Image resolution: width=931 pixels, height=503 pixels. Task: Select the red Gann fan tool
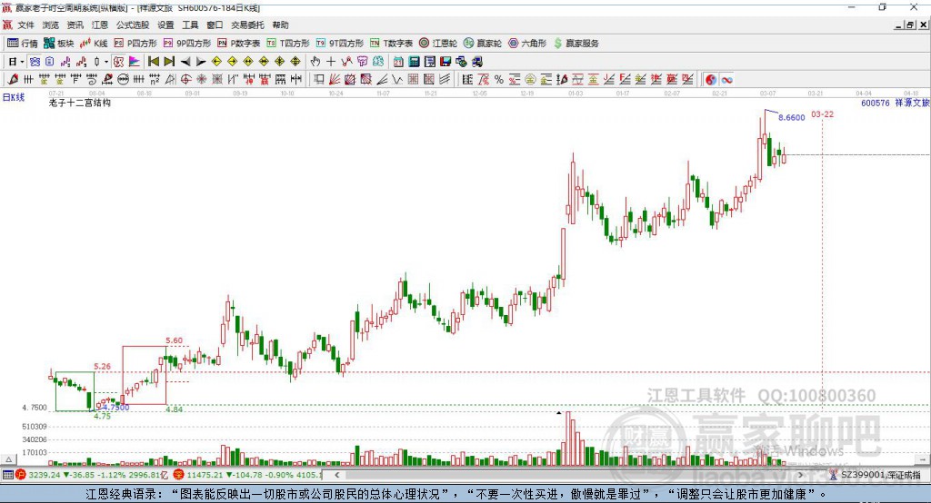click(335, 80)
